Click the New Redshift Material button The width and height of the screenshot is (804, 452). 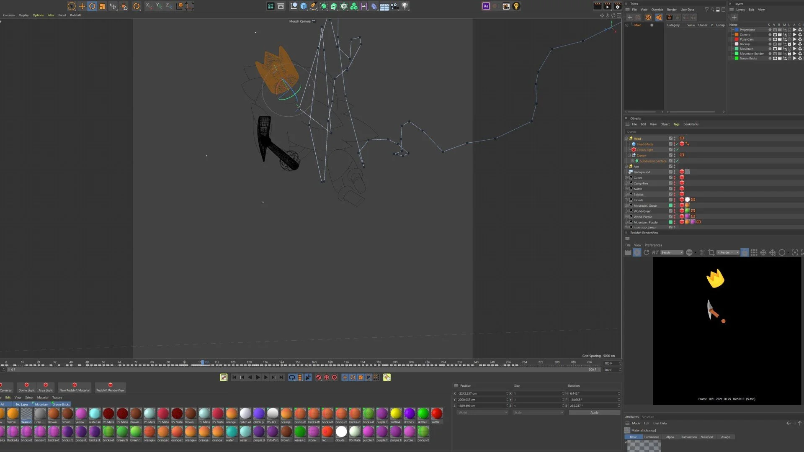click(75, 387)
